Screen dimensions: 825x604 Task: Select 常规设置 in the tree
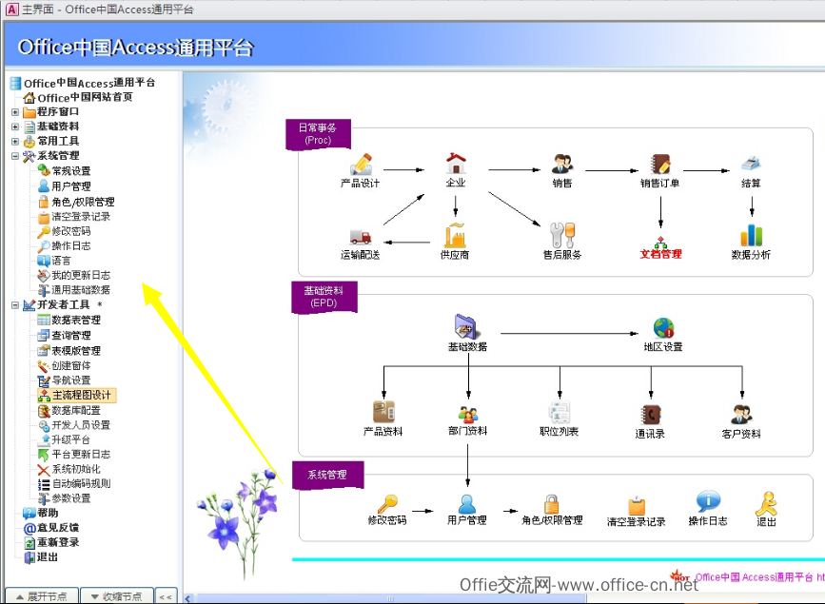coord(71,171)
